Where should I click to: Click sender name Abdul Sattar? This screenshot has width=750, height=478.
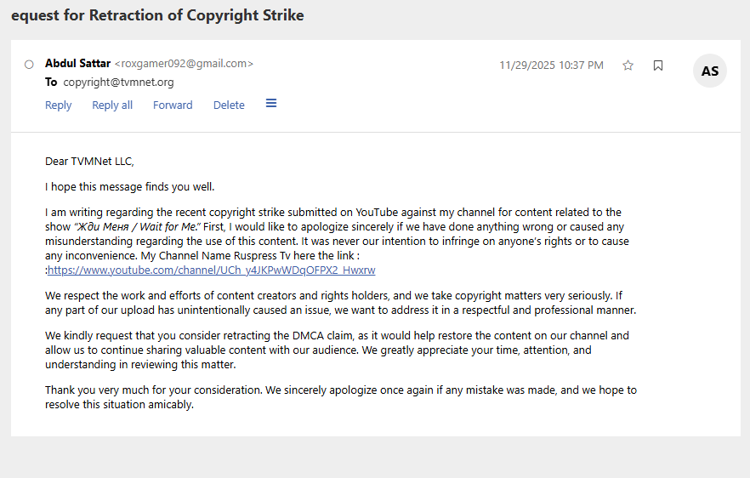click(77, 63)
